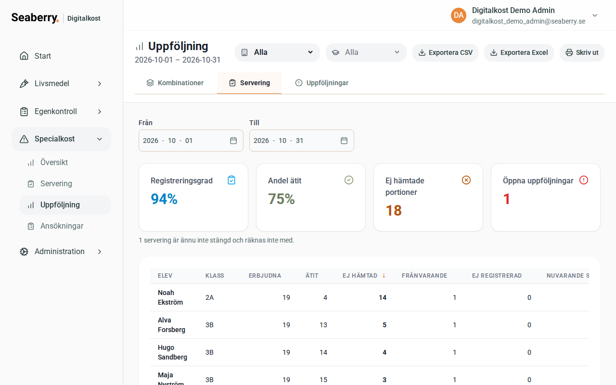Sort table by the Elev column header

165,276
